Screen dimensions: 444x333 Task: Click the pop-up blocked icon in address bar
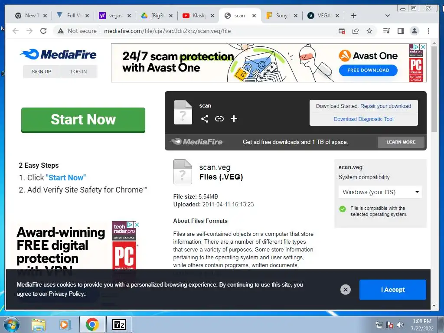pos(342,31)
